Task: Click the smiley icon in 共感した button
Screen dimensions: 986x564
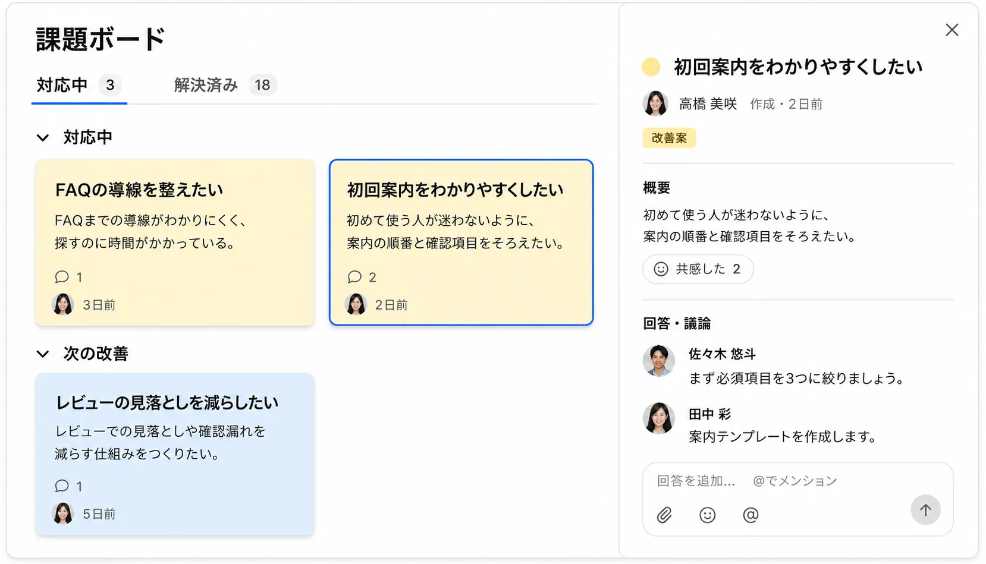Action: (661, 269)
